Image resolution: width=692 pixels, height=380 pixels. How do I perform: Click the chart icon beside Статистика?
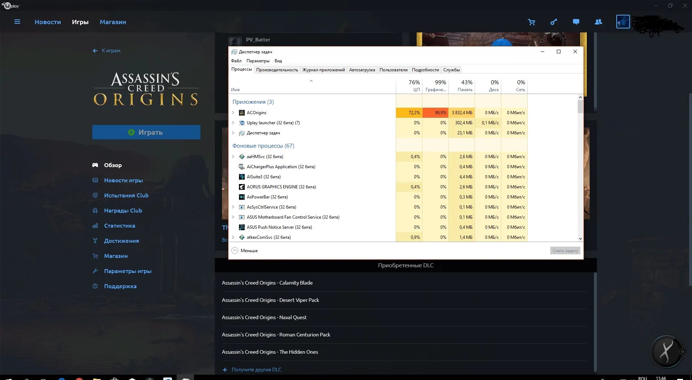[95, 225]
